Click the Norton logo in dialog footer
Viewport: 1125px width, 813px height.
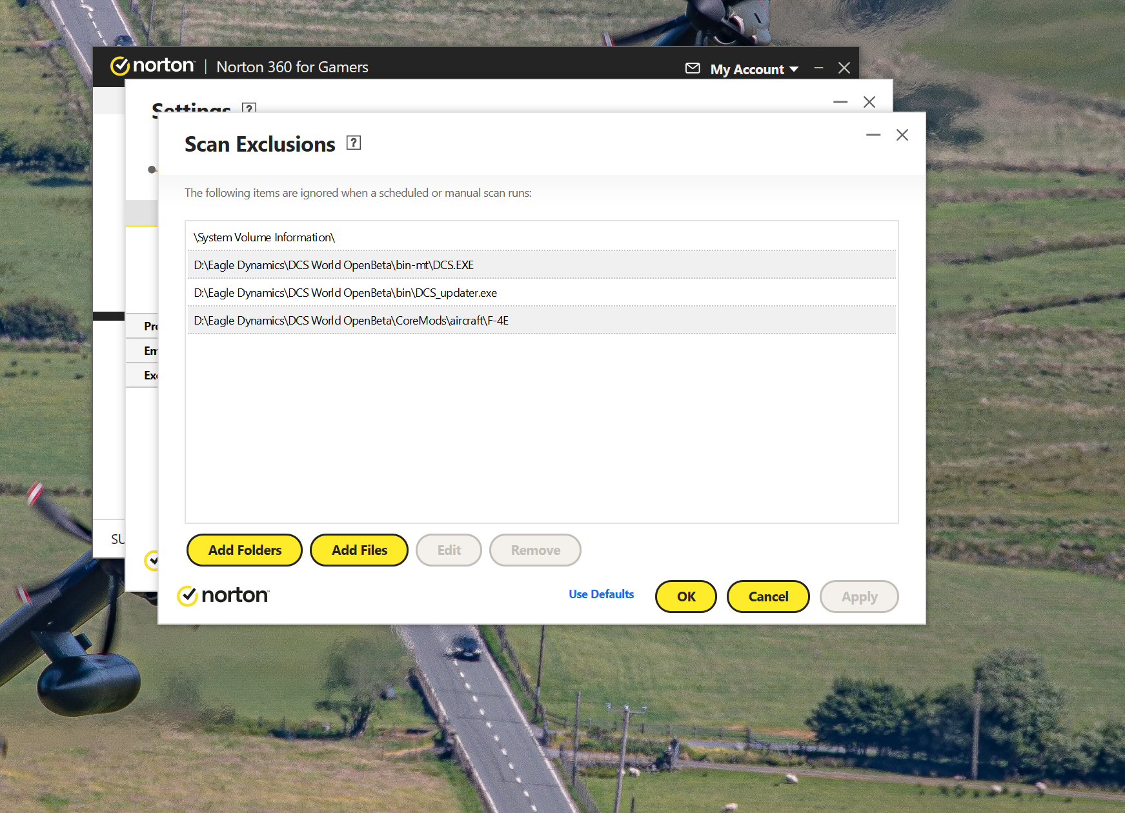click(223, 595)
